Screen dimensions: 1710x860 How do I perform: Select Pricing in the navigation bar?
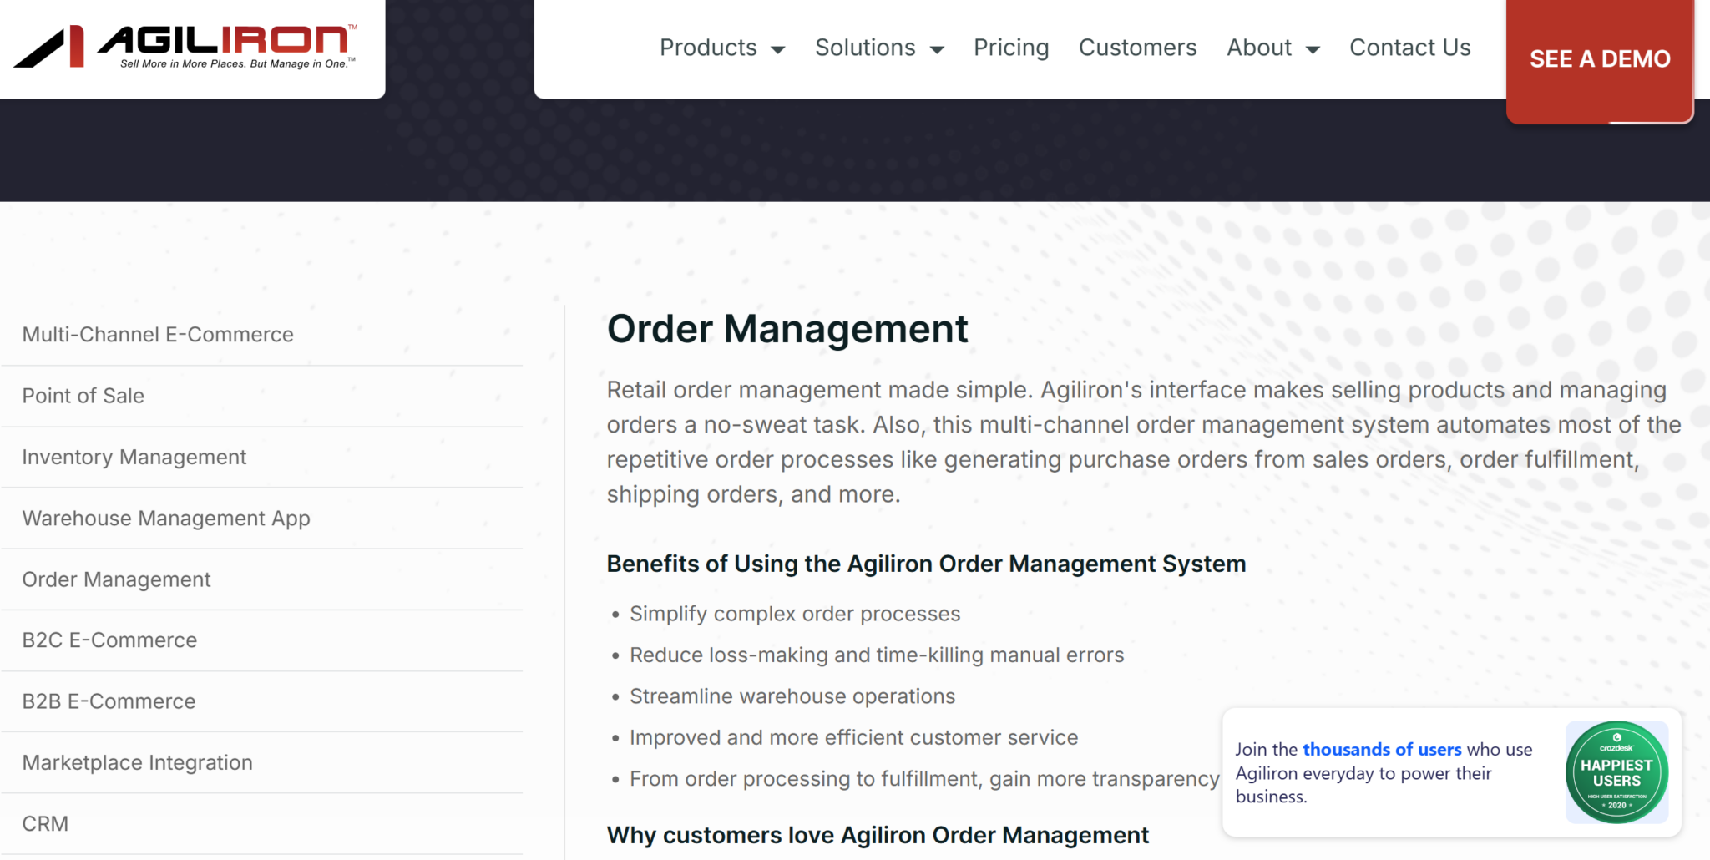(x=1010, y=48)
